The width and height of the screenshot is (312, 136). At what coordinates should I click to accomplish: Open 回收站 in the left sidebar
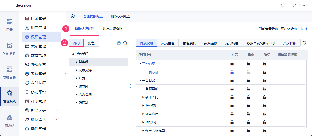[x=9, y=121]
